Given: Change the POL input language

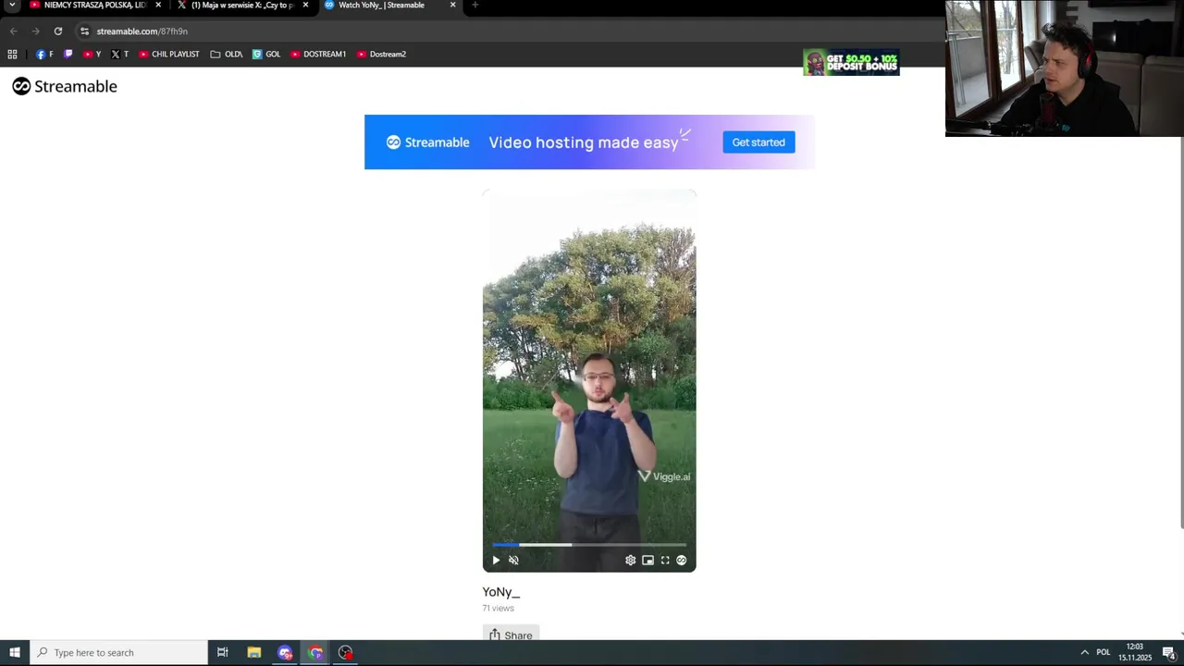Looking at the screenshot, I should (1103, 652).
